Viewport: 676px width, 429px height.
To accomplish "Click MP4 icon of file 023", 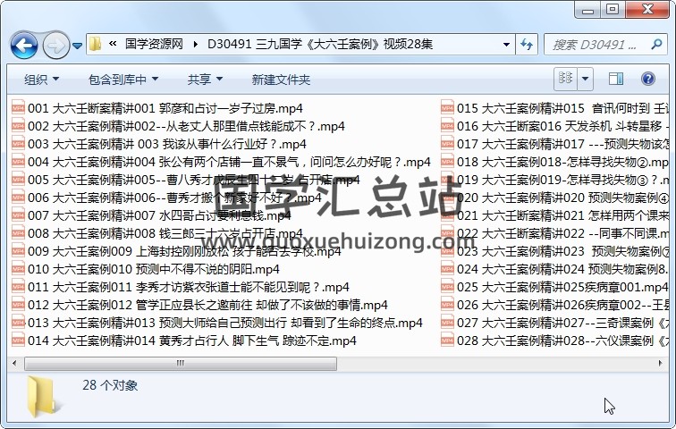I will click(447, 250).
